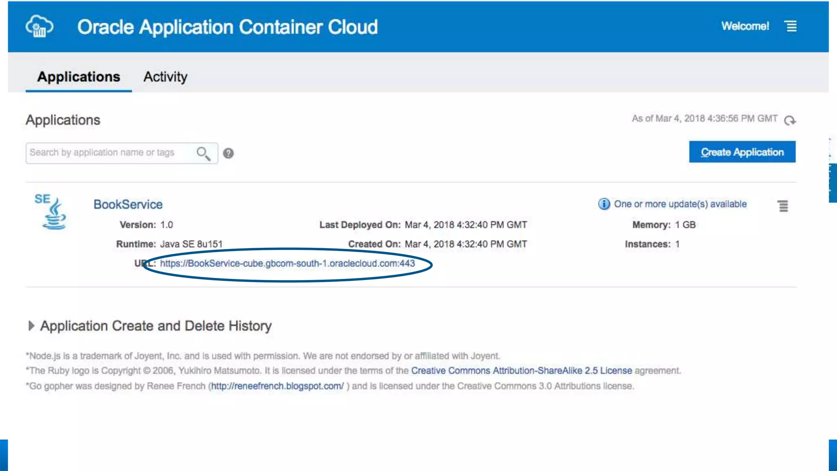Switch to the Activity tab
This screenshot has height=471, width=837.
click(x=165, y=77)
